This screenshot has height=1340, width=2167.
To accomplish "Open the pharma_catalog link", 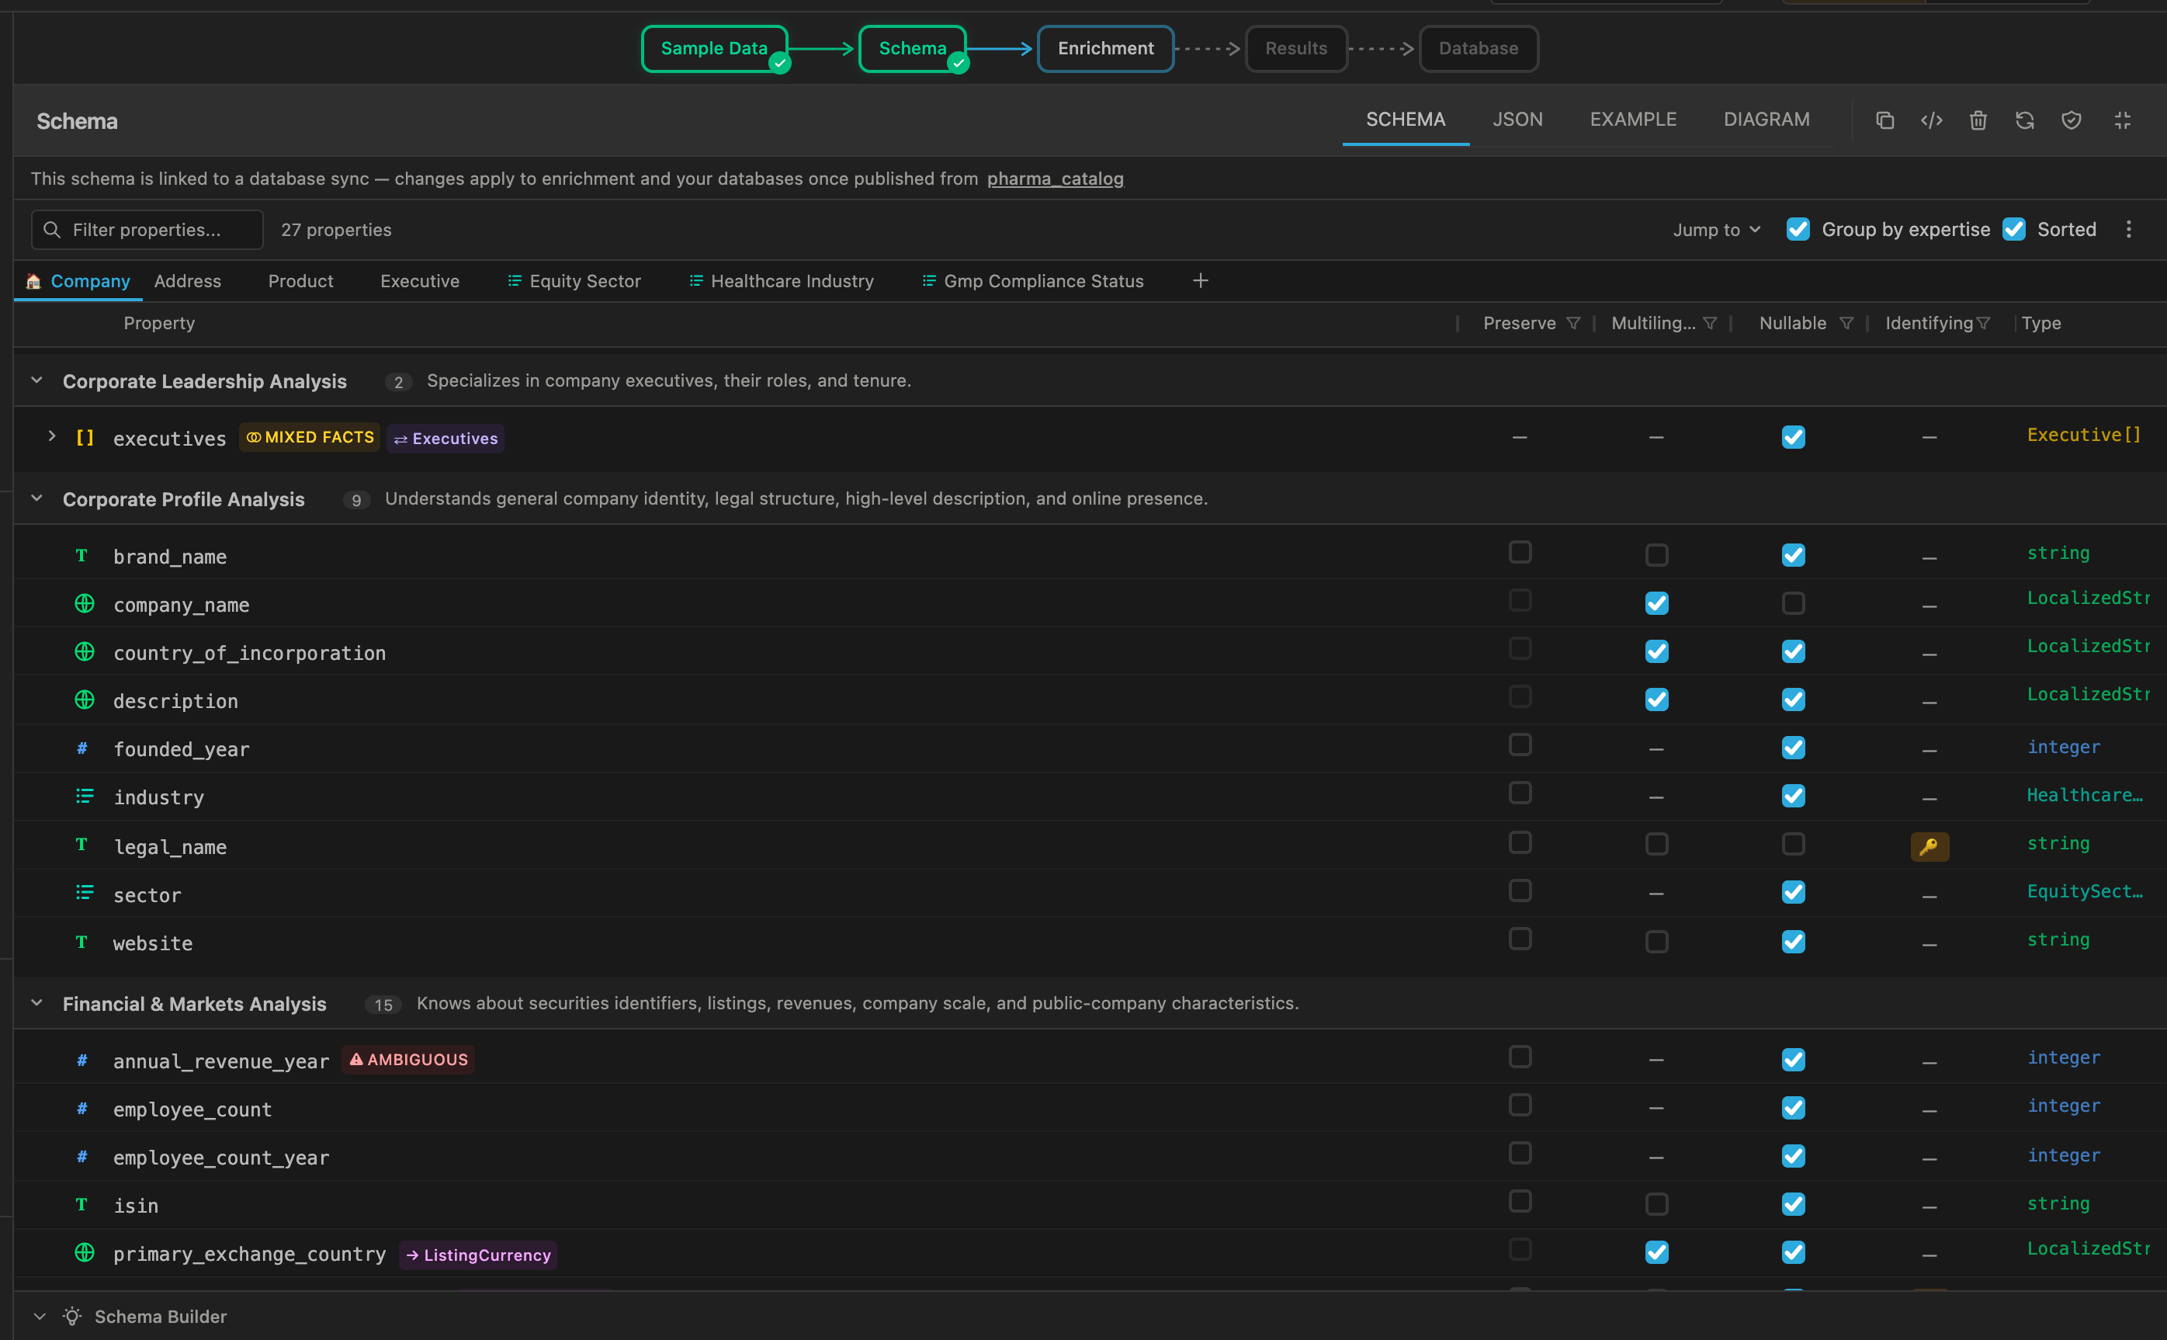I will (1055, 179).
